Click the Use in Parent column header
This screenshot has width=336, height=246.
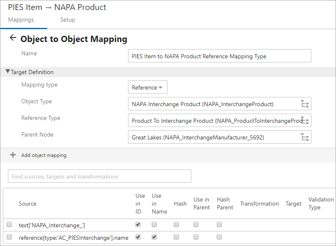[201, 204]
